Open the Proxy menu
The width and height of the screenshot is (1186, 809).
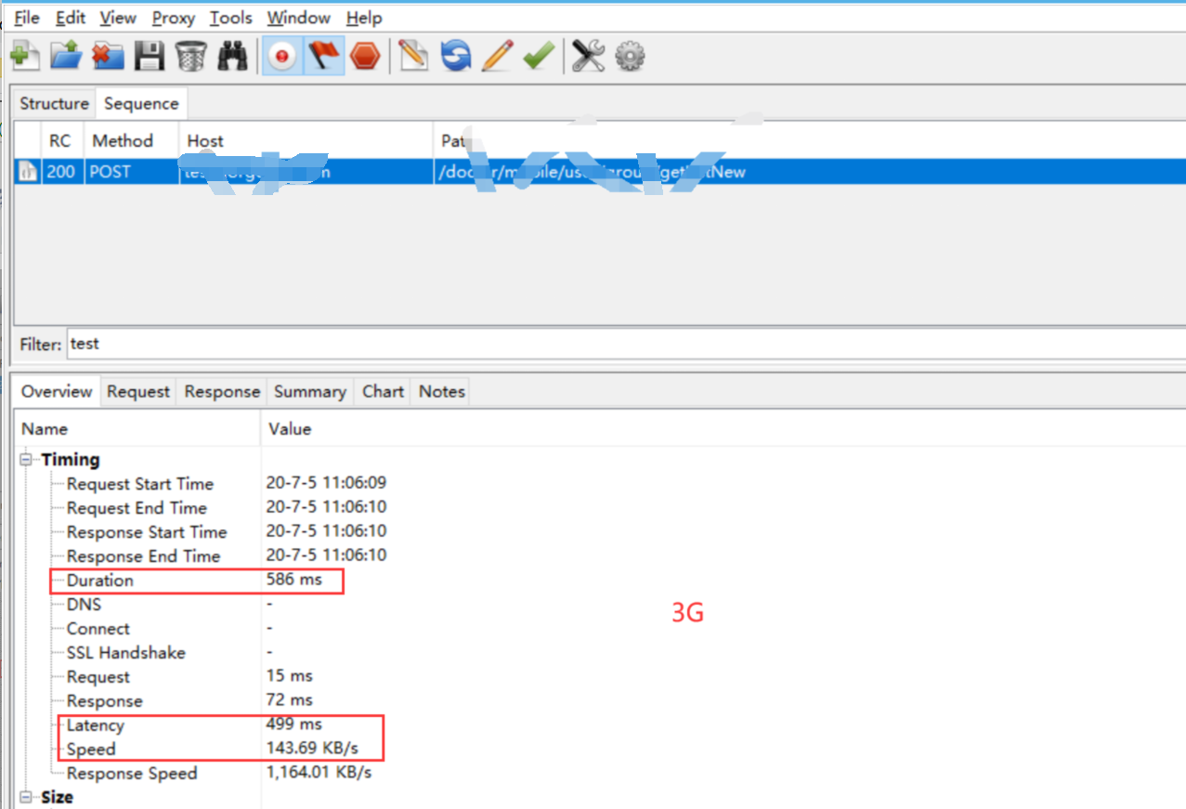point(174,18)
